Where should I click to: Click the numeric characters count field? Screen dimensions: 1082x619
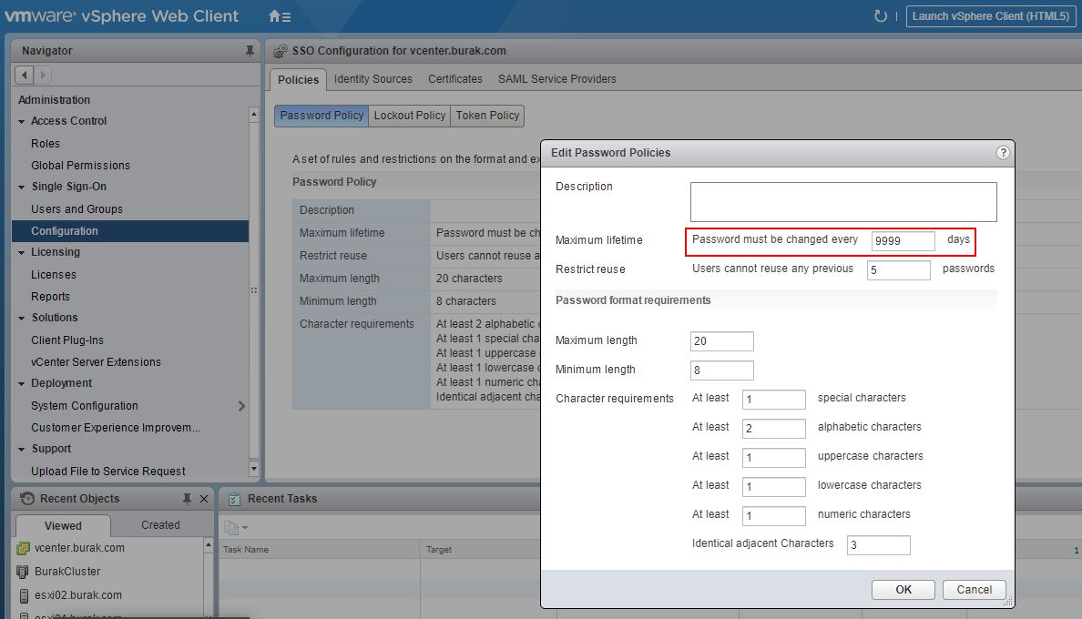[x=773, y=515]
